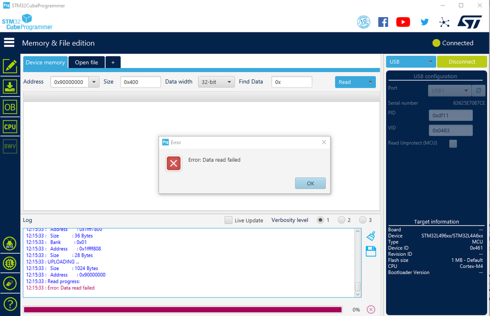The image size is (490, 316).
Task: Click the Size input field
Action: (141, 82)
